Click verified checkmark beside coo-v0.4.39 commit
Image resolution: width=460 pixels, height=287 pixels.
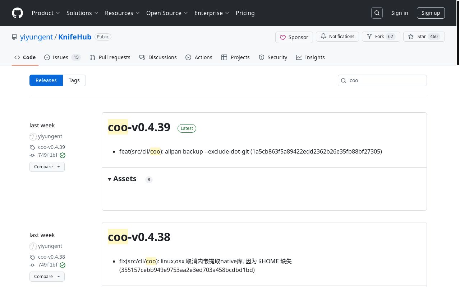pyautogui.click(x=63, y=155)
